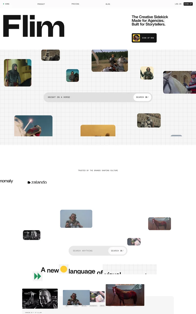
Task: Click the zalando brand logo
Action: point(37,182)
